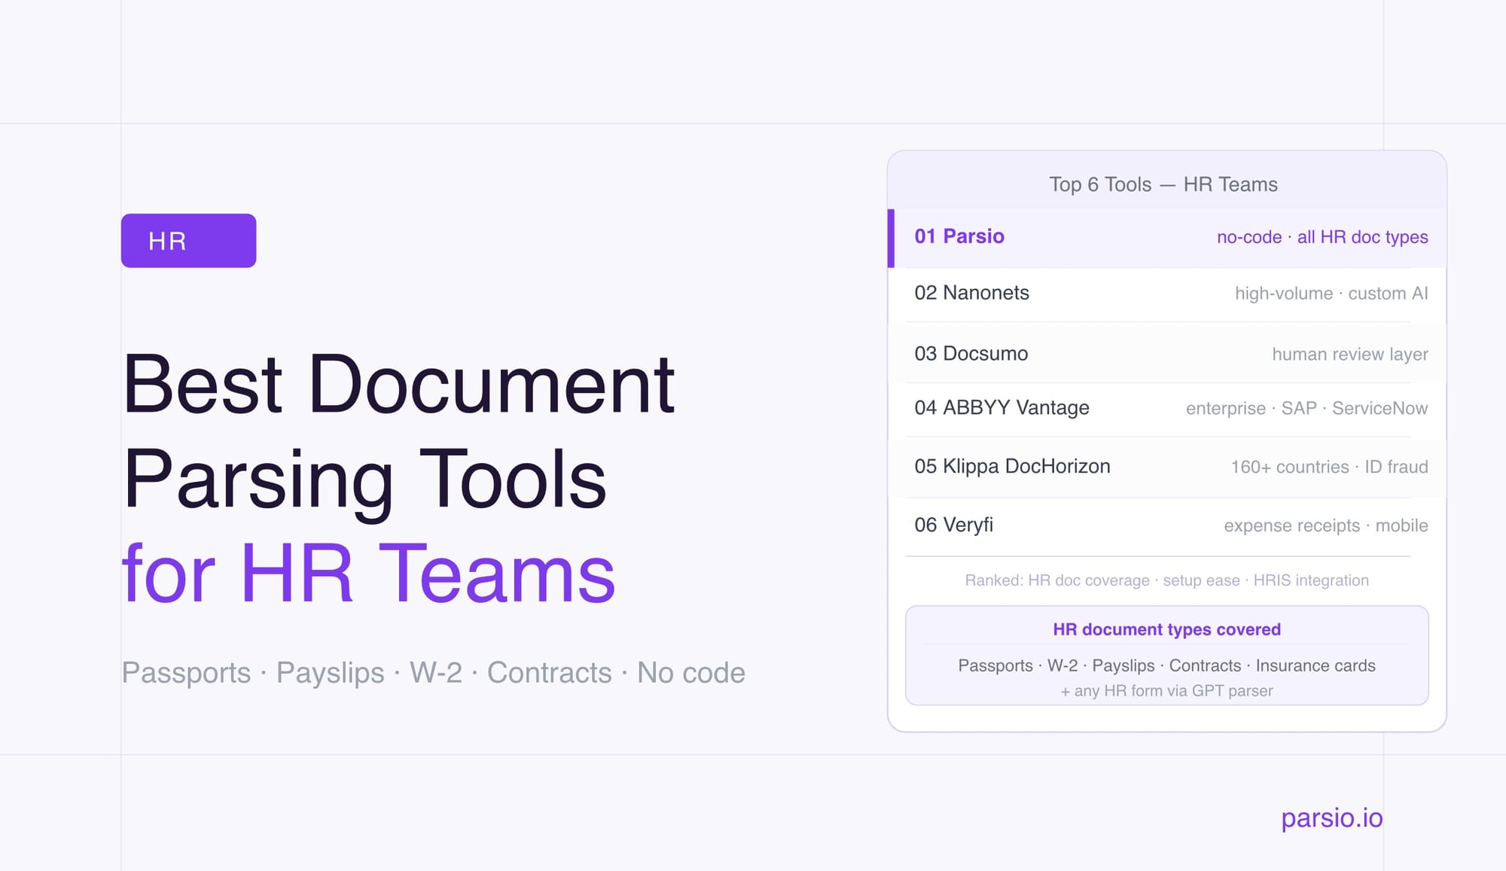Click the 'Passports · Payslips · W-2' subtitle
The image size is (1506, 871).
coord(433,672)
